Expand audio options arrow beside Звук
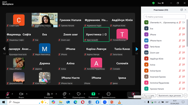 point(12,94)
